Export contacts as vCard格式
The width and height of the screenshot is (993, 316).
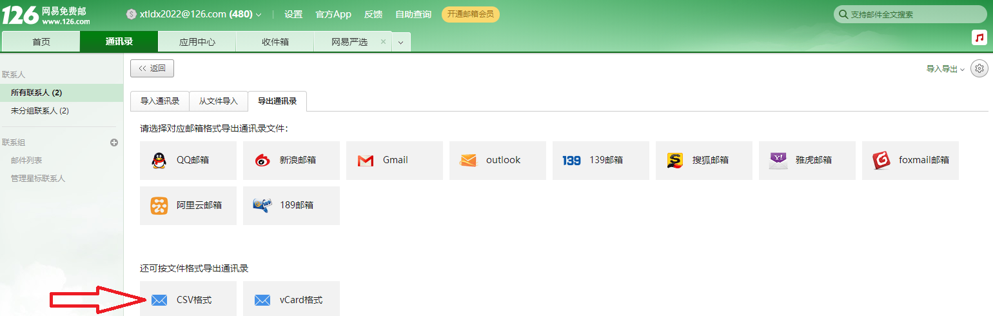[291, 299]
